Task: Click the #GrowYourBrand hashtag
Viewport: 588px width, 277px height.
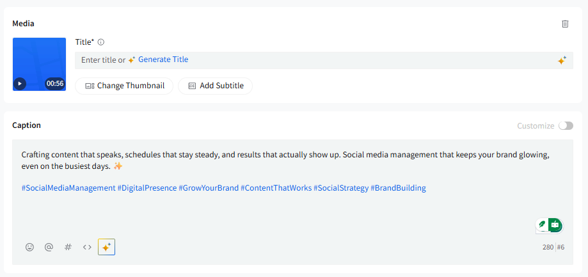Action: coord(209,188)
